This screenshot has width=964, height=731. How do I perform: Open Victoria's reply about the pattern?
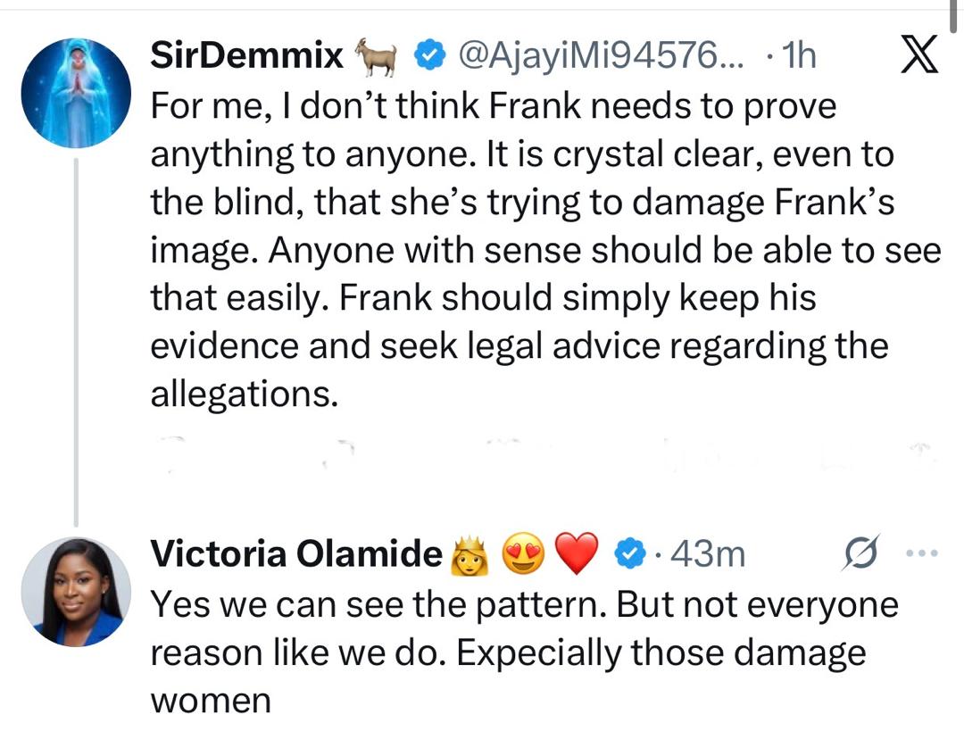(525, 652)
